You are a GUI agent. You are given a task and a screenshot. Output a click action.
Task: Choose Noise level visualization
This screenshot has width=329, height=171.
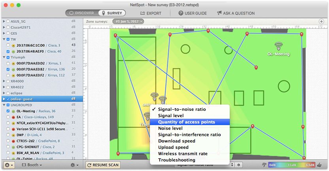[190, 128]
